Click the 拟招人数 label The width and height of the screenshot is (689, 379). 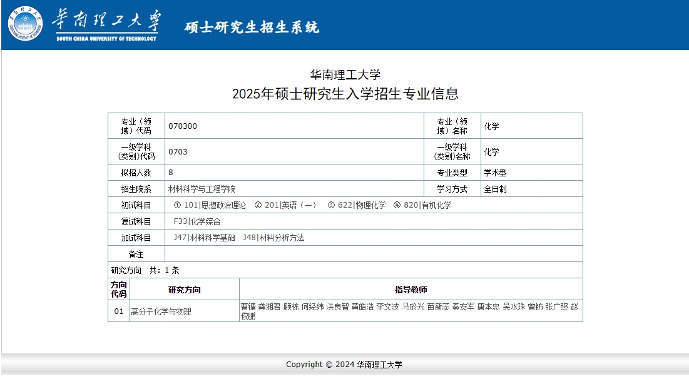[136, 173]
